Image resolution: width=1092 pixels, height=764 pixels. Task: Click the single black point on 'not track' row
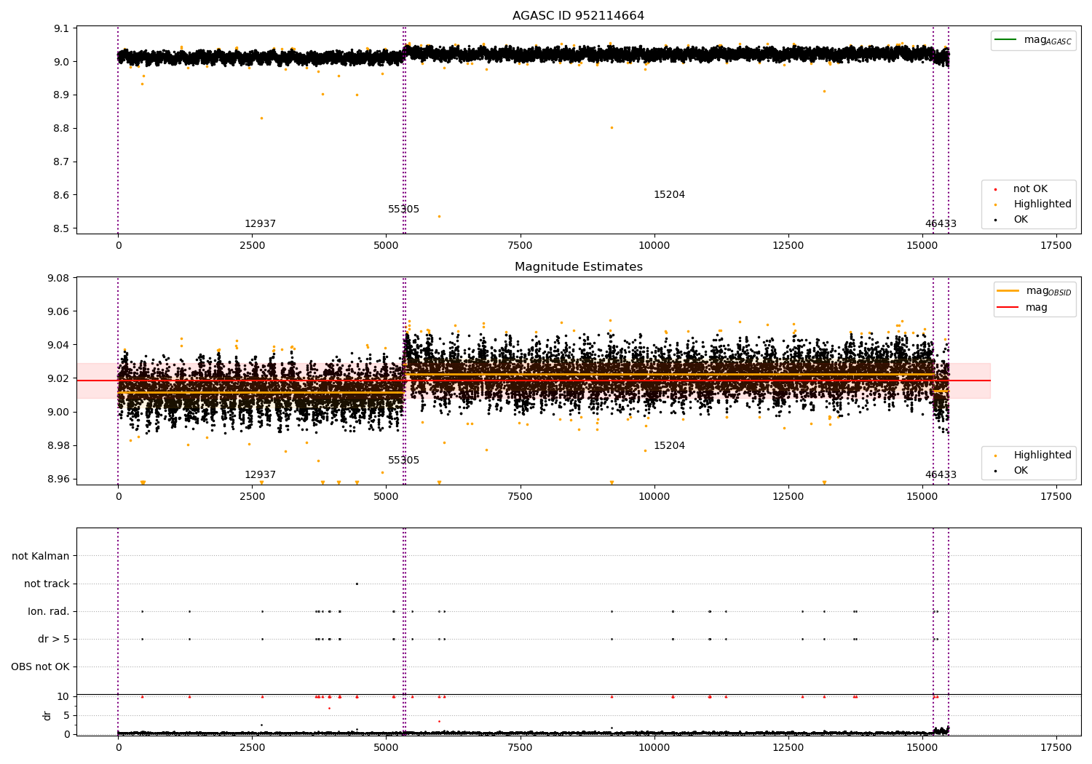tap(357, 584)
